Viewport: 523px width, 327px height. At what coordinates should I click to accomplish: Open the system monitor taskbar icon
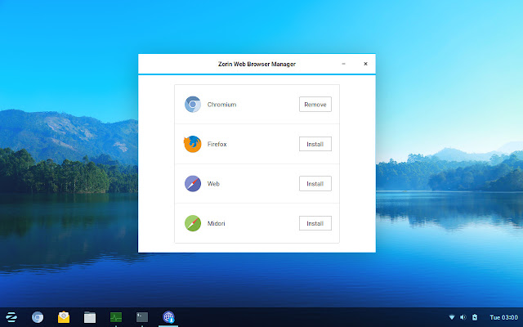[x=116, y=317]
